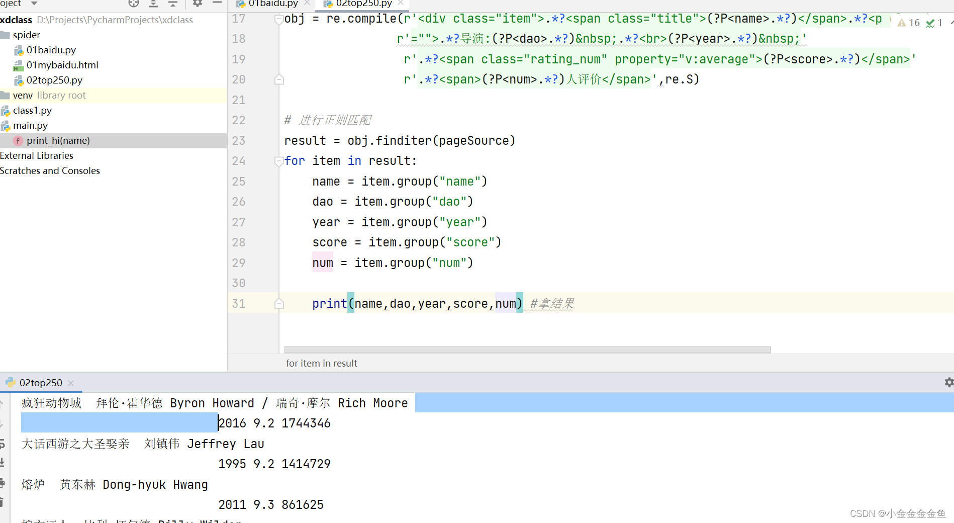The image size is (954, 523).
Task: Open class1.py in project tree
Action: pyautogui.click(x=32, y=110)
